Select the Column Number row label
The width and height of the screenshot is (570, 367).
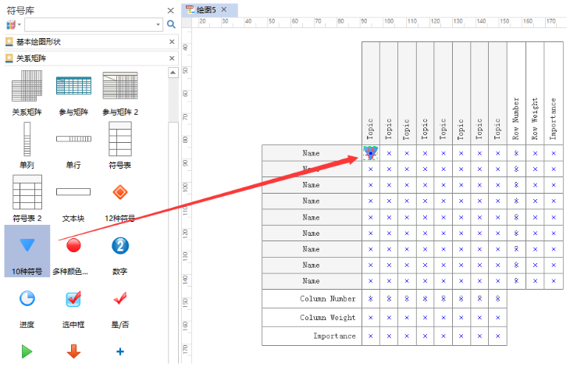(x=312, y=299)
